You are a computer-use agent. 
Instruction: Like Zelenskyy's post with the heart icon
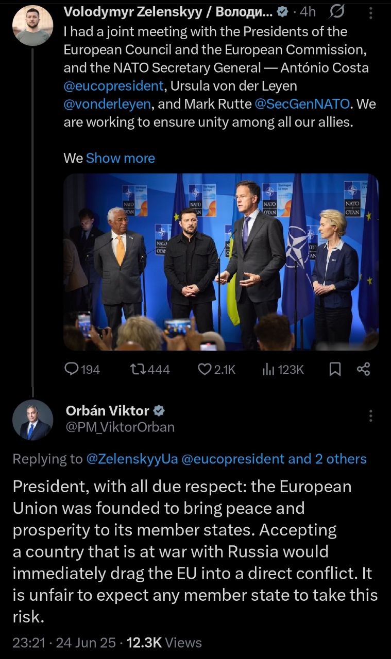coord(205,369)
